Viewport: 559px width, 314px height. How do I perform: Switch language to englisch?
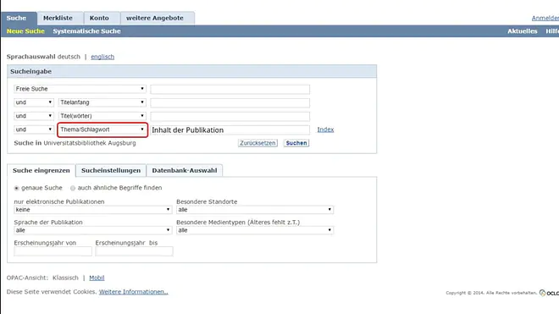102,57
